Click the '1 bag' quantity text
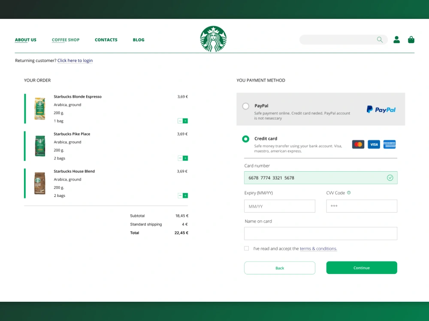The image size is (429, 321). (58, 121)
